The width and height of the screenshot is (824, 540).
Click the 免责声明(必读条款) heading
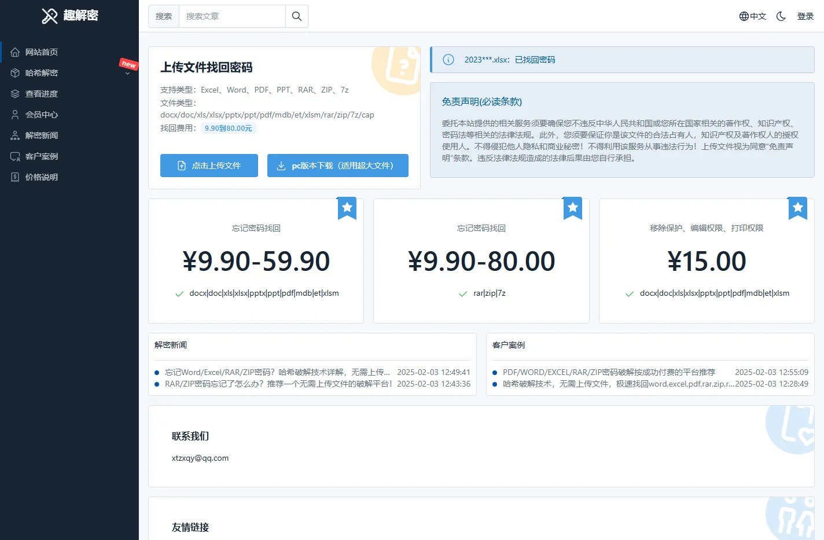pyautogui.click(x=482, y=102)
